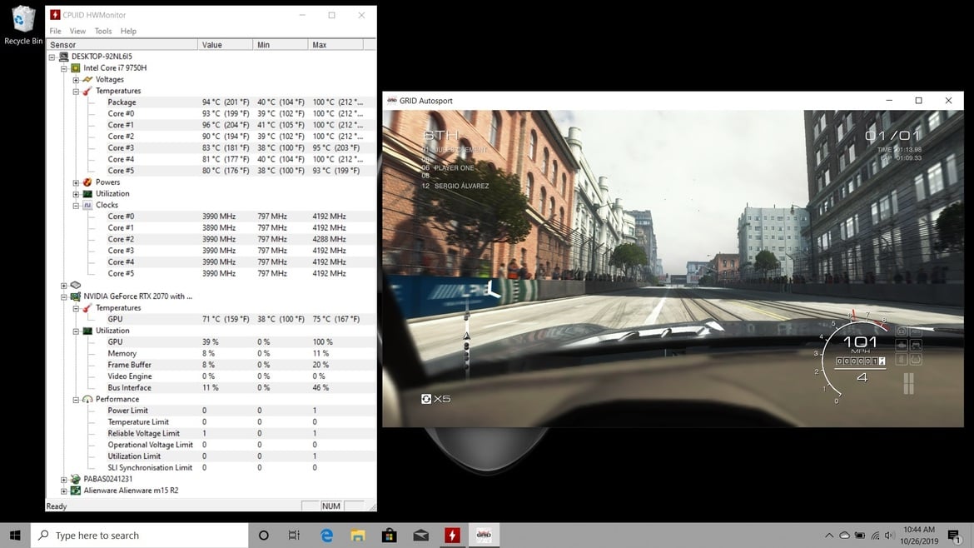The width and height of the screenshot is (974, 548).
Task: Click the Alienware m15 R2 mainboard icon
Action: point(76,491)
